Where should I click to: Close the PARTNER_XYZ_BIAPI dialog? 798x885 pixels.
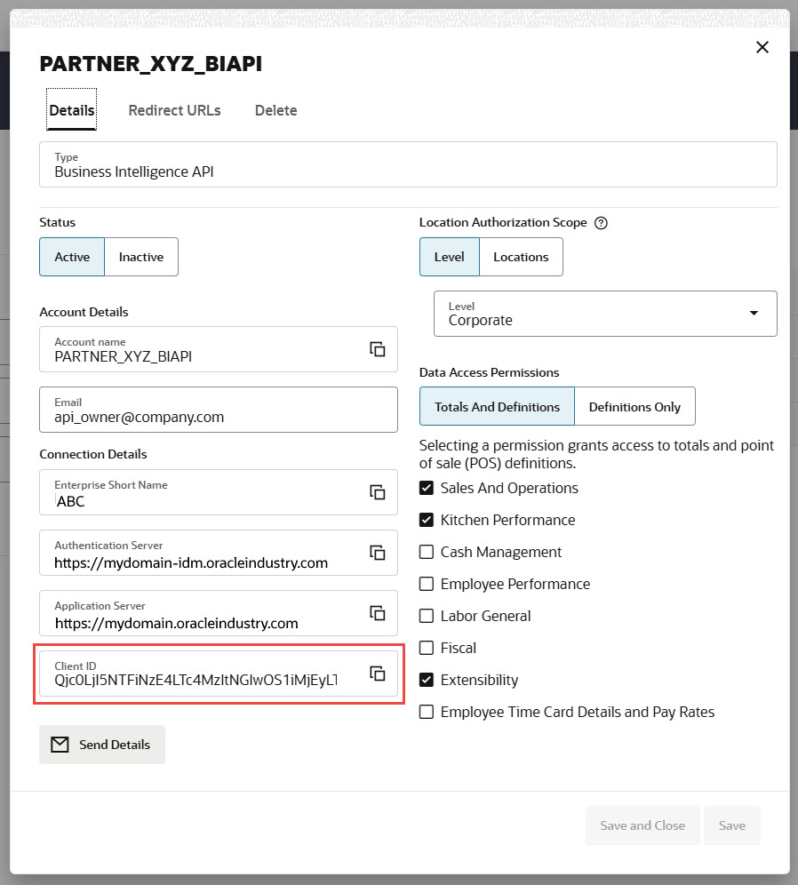tap(762, 47)
